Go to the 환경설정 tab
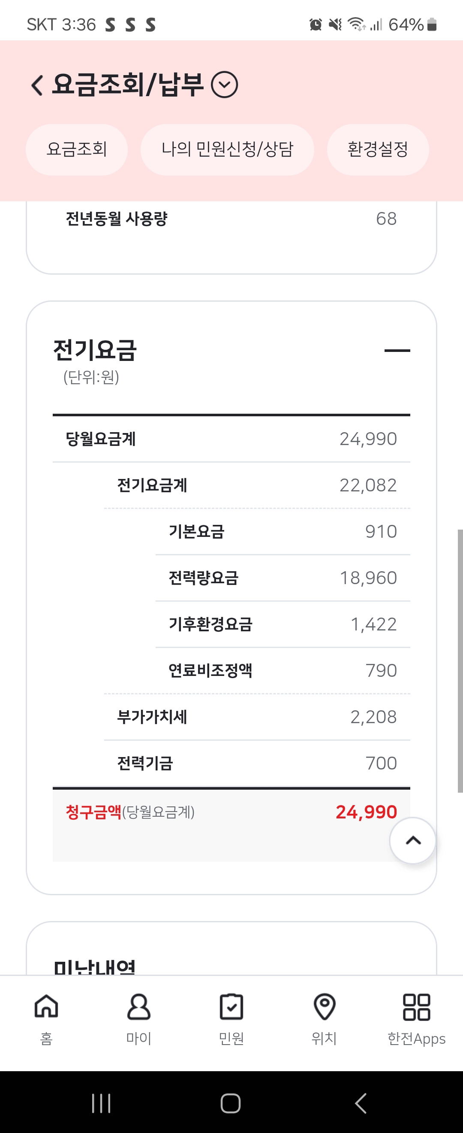463x1133 pixels. click(378, 149)
